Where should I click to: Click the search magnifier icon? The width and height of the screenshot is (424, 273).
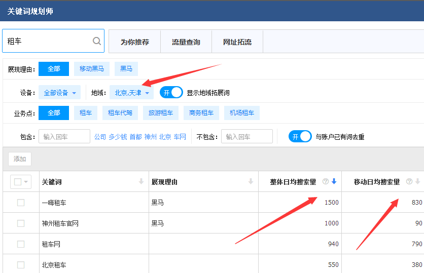point(96,41)
